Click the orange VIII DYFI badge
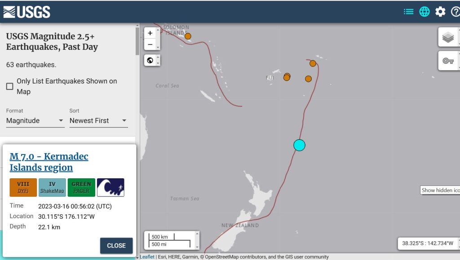This screenshot has width=460, height=260. tap(23, 187)
